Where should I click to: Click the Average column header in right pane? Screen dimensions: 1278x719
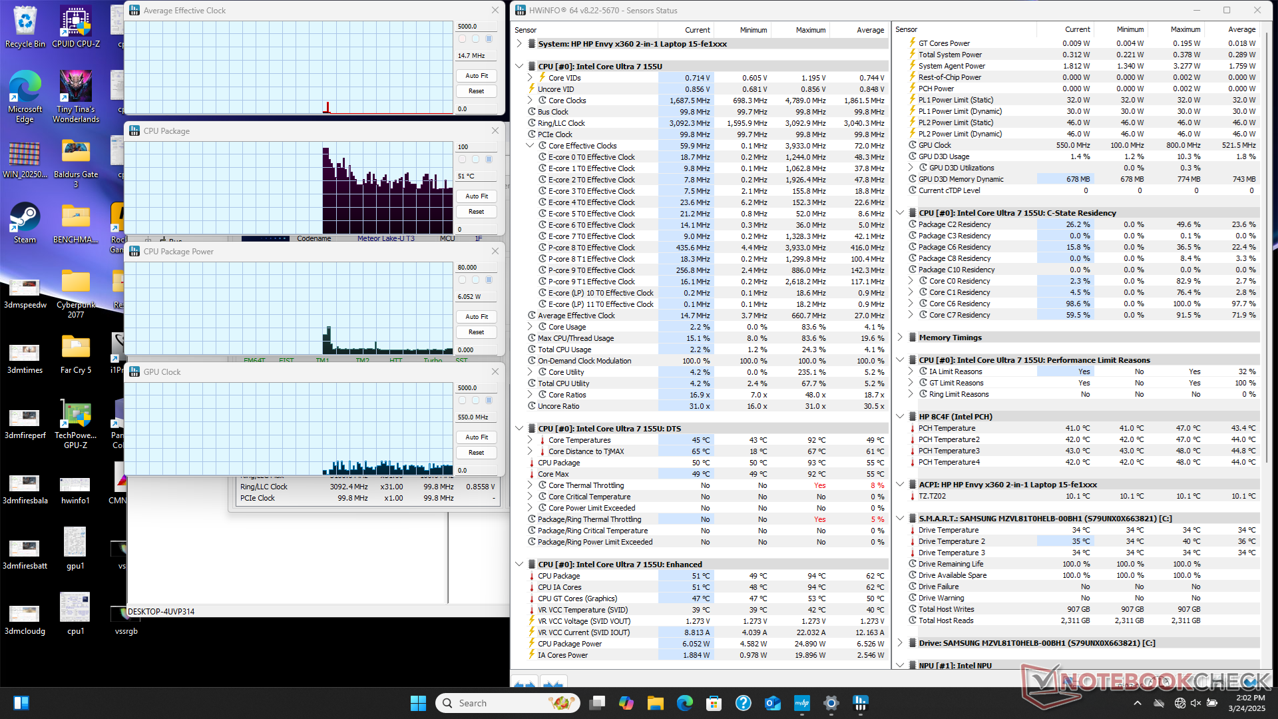1241,29
